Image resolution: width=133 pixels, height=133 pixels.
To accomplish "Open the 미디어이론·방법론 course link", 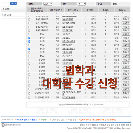I will pyautogui.click(x=69, y=97).
